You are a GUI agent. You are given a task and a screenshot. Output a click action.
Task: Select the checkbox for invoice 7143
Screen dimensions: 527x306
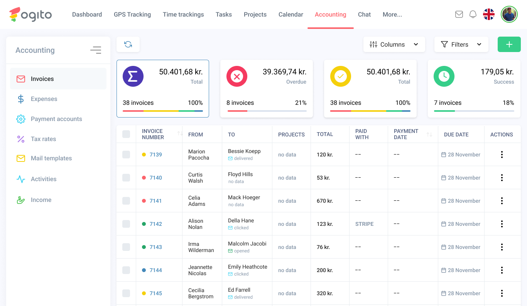click(x=126, y=247)
